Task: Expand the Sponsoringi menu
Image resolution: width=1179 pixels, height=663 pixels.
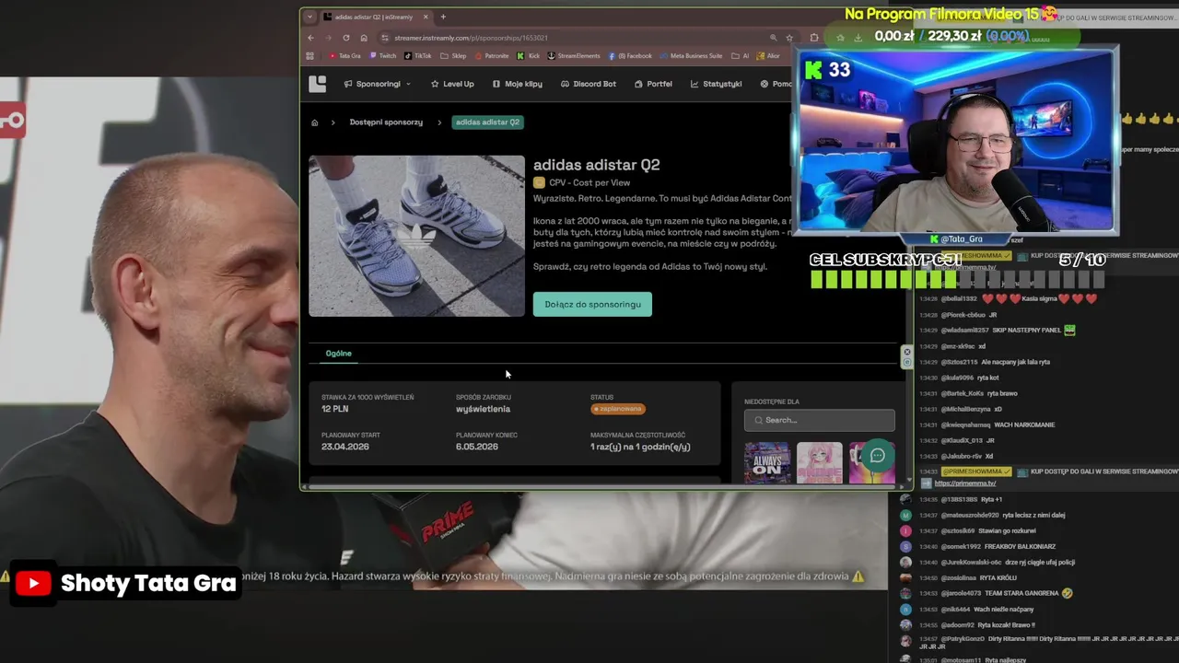Action: [378, 84]
